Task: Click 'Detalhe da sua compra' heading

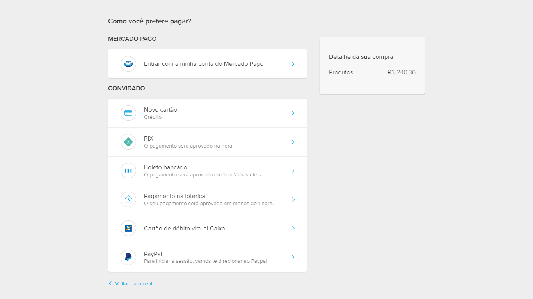Action: point(361,57)
